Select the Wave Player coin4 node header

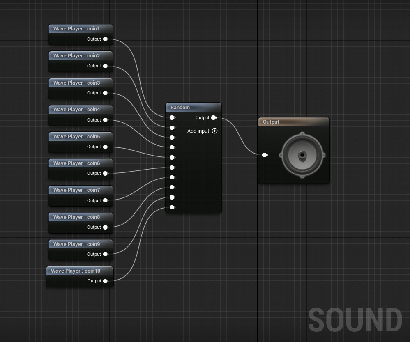coord(81,110)
